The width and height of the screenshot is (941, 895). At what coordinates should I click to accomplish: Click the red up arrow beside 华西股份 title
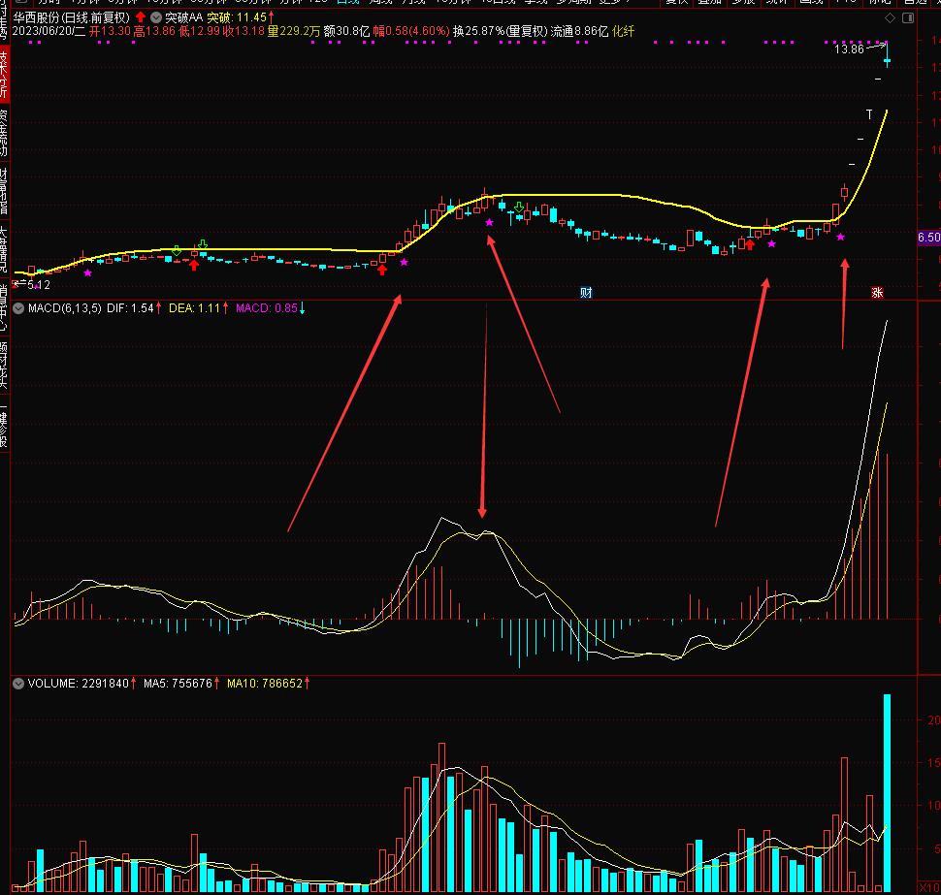coord(141,17)
